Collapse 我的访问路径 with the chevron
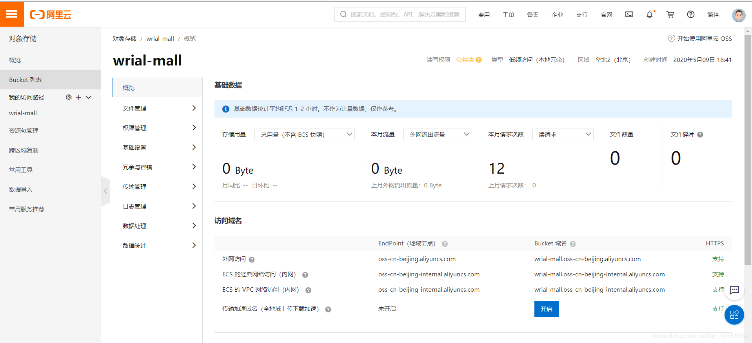The height and width of the screenshot is (343, 752). 89,97
